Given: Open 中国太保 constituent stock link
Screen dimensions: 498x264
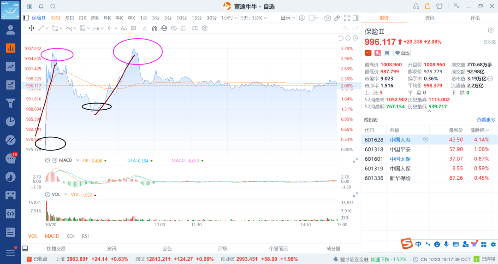Looking at the screenshot, I should pos(400,159).
